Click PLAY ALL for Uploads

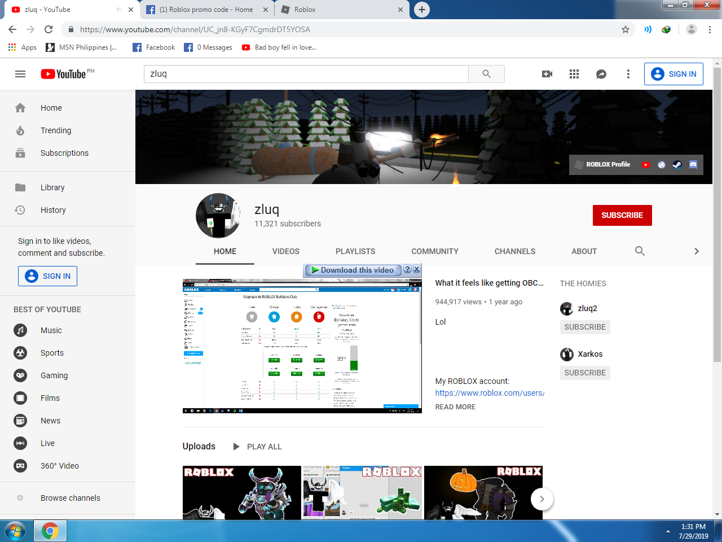(x=258, y=447)
